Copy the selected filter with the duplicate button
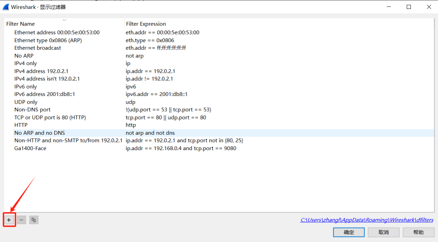The height and width of the screenshot is (242, 438). tap(34, 220)
